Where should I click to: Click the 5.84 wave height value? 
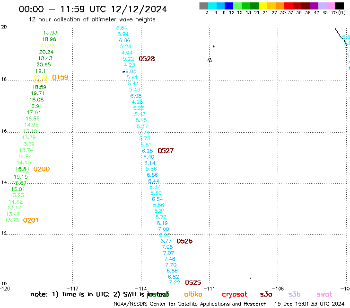coord(122,28)
